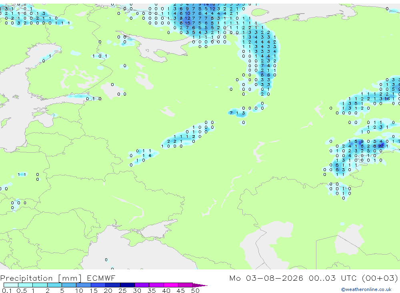The width and height of the screenshot is (400, 293).
Task: Click the 5–10 mm legend color box
Action: [x=69, y=285]
